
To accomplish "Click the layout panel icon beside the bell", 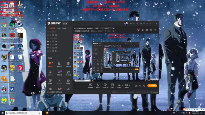I will pos(147,30).
